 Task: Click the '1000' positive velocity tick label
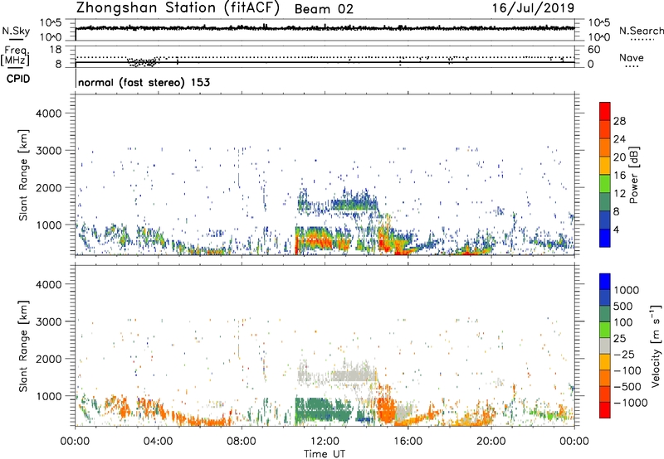627,290
